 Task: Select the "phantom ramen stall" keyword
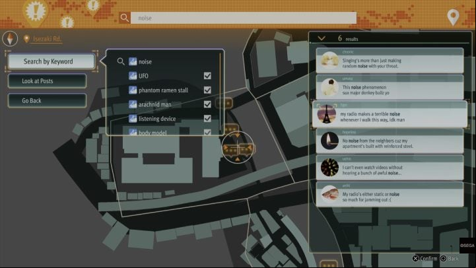[x=163, y=90]
